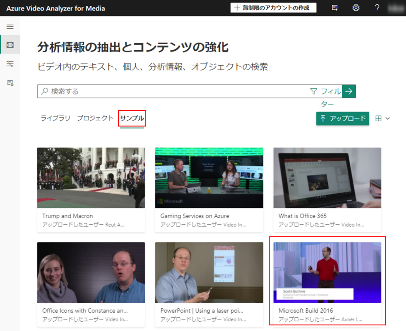Click the blurred user account avatar
Viewport: 406px width, 331px height.
click(x=396, y=8)
